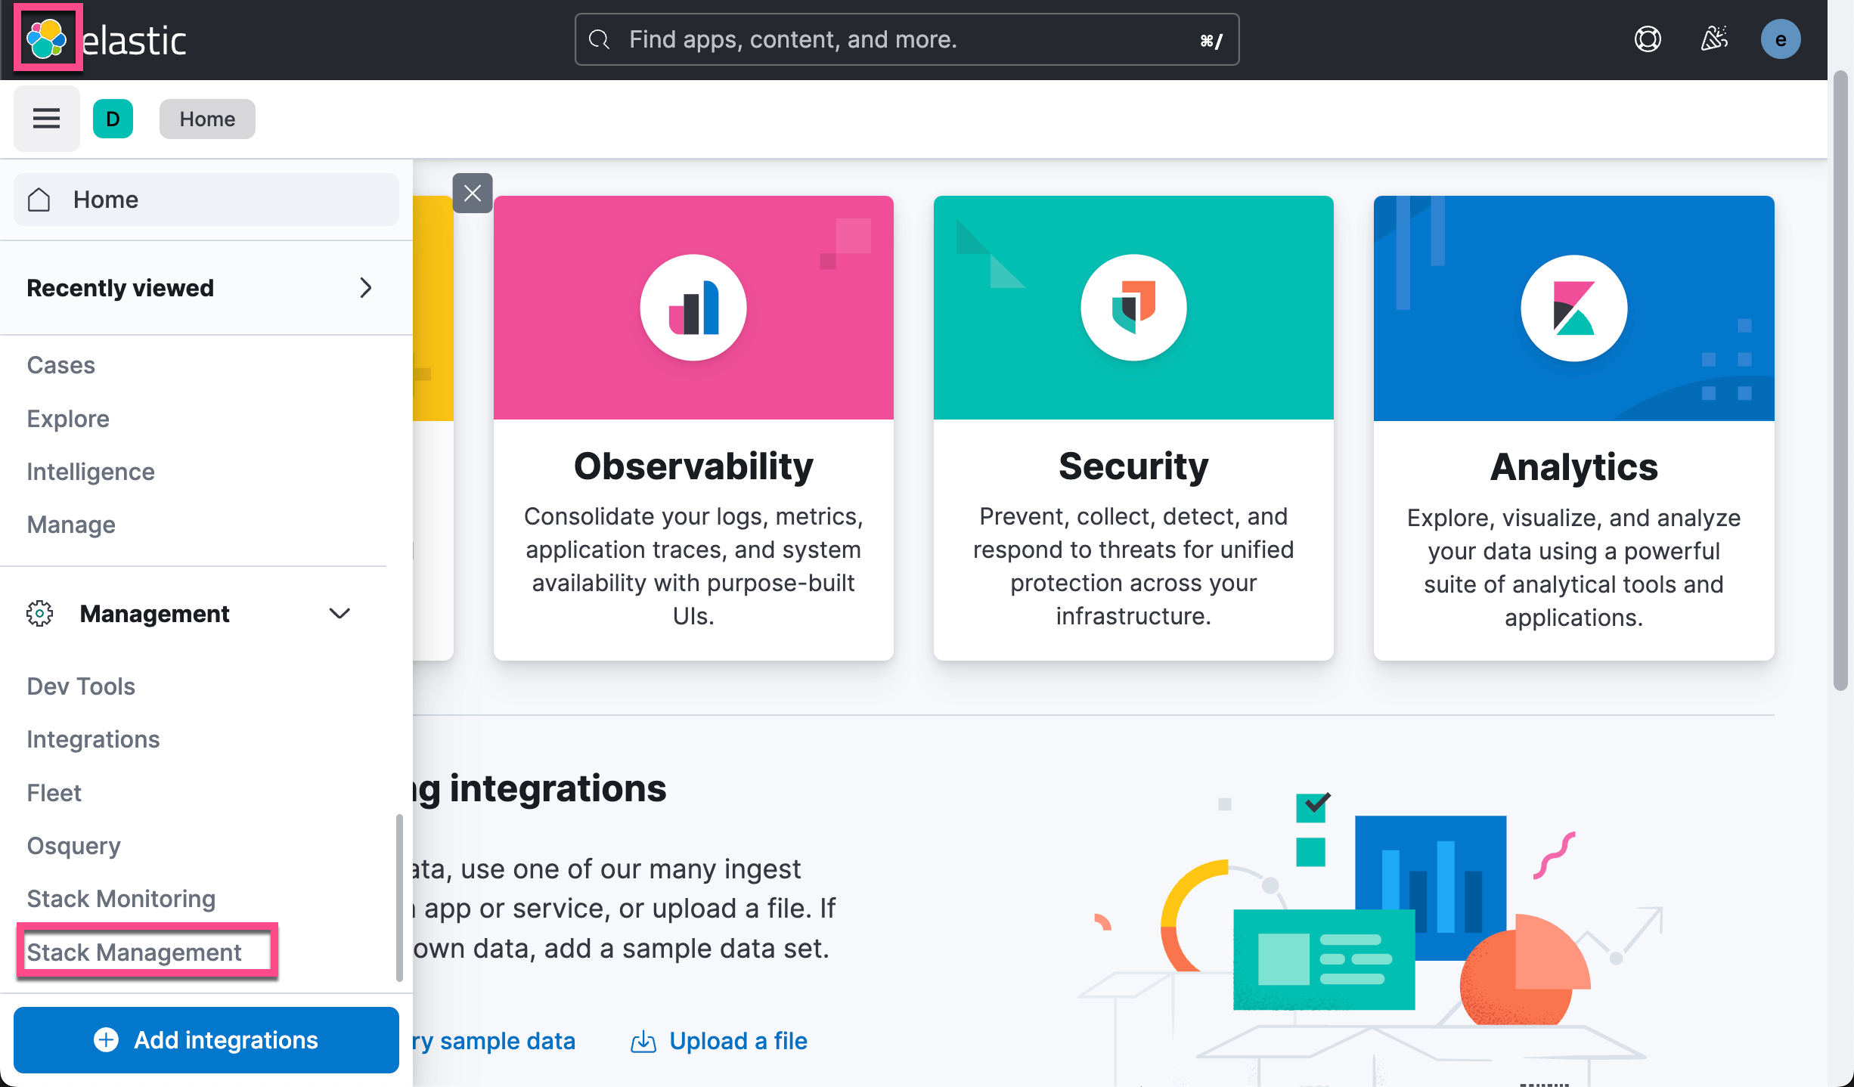This screenshot has width=1854, height=1087.
Task: Click the Kibana Analytics icon
Action: 1573,308
